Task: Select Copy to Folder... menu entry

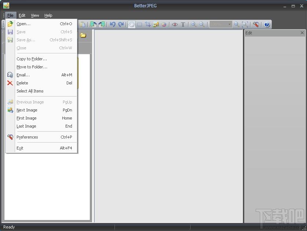Action: (41, 59)
